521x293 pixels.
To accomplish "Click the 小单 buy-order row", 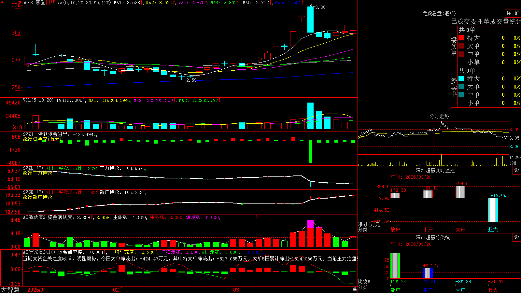I will [489, 62].
